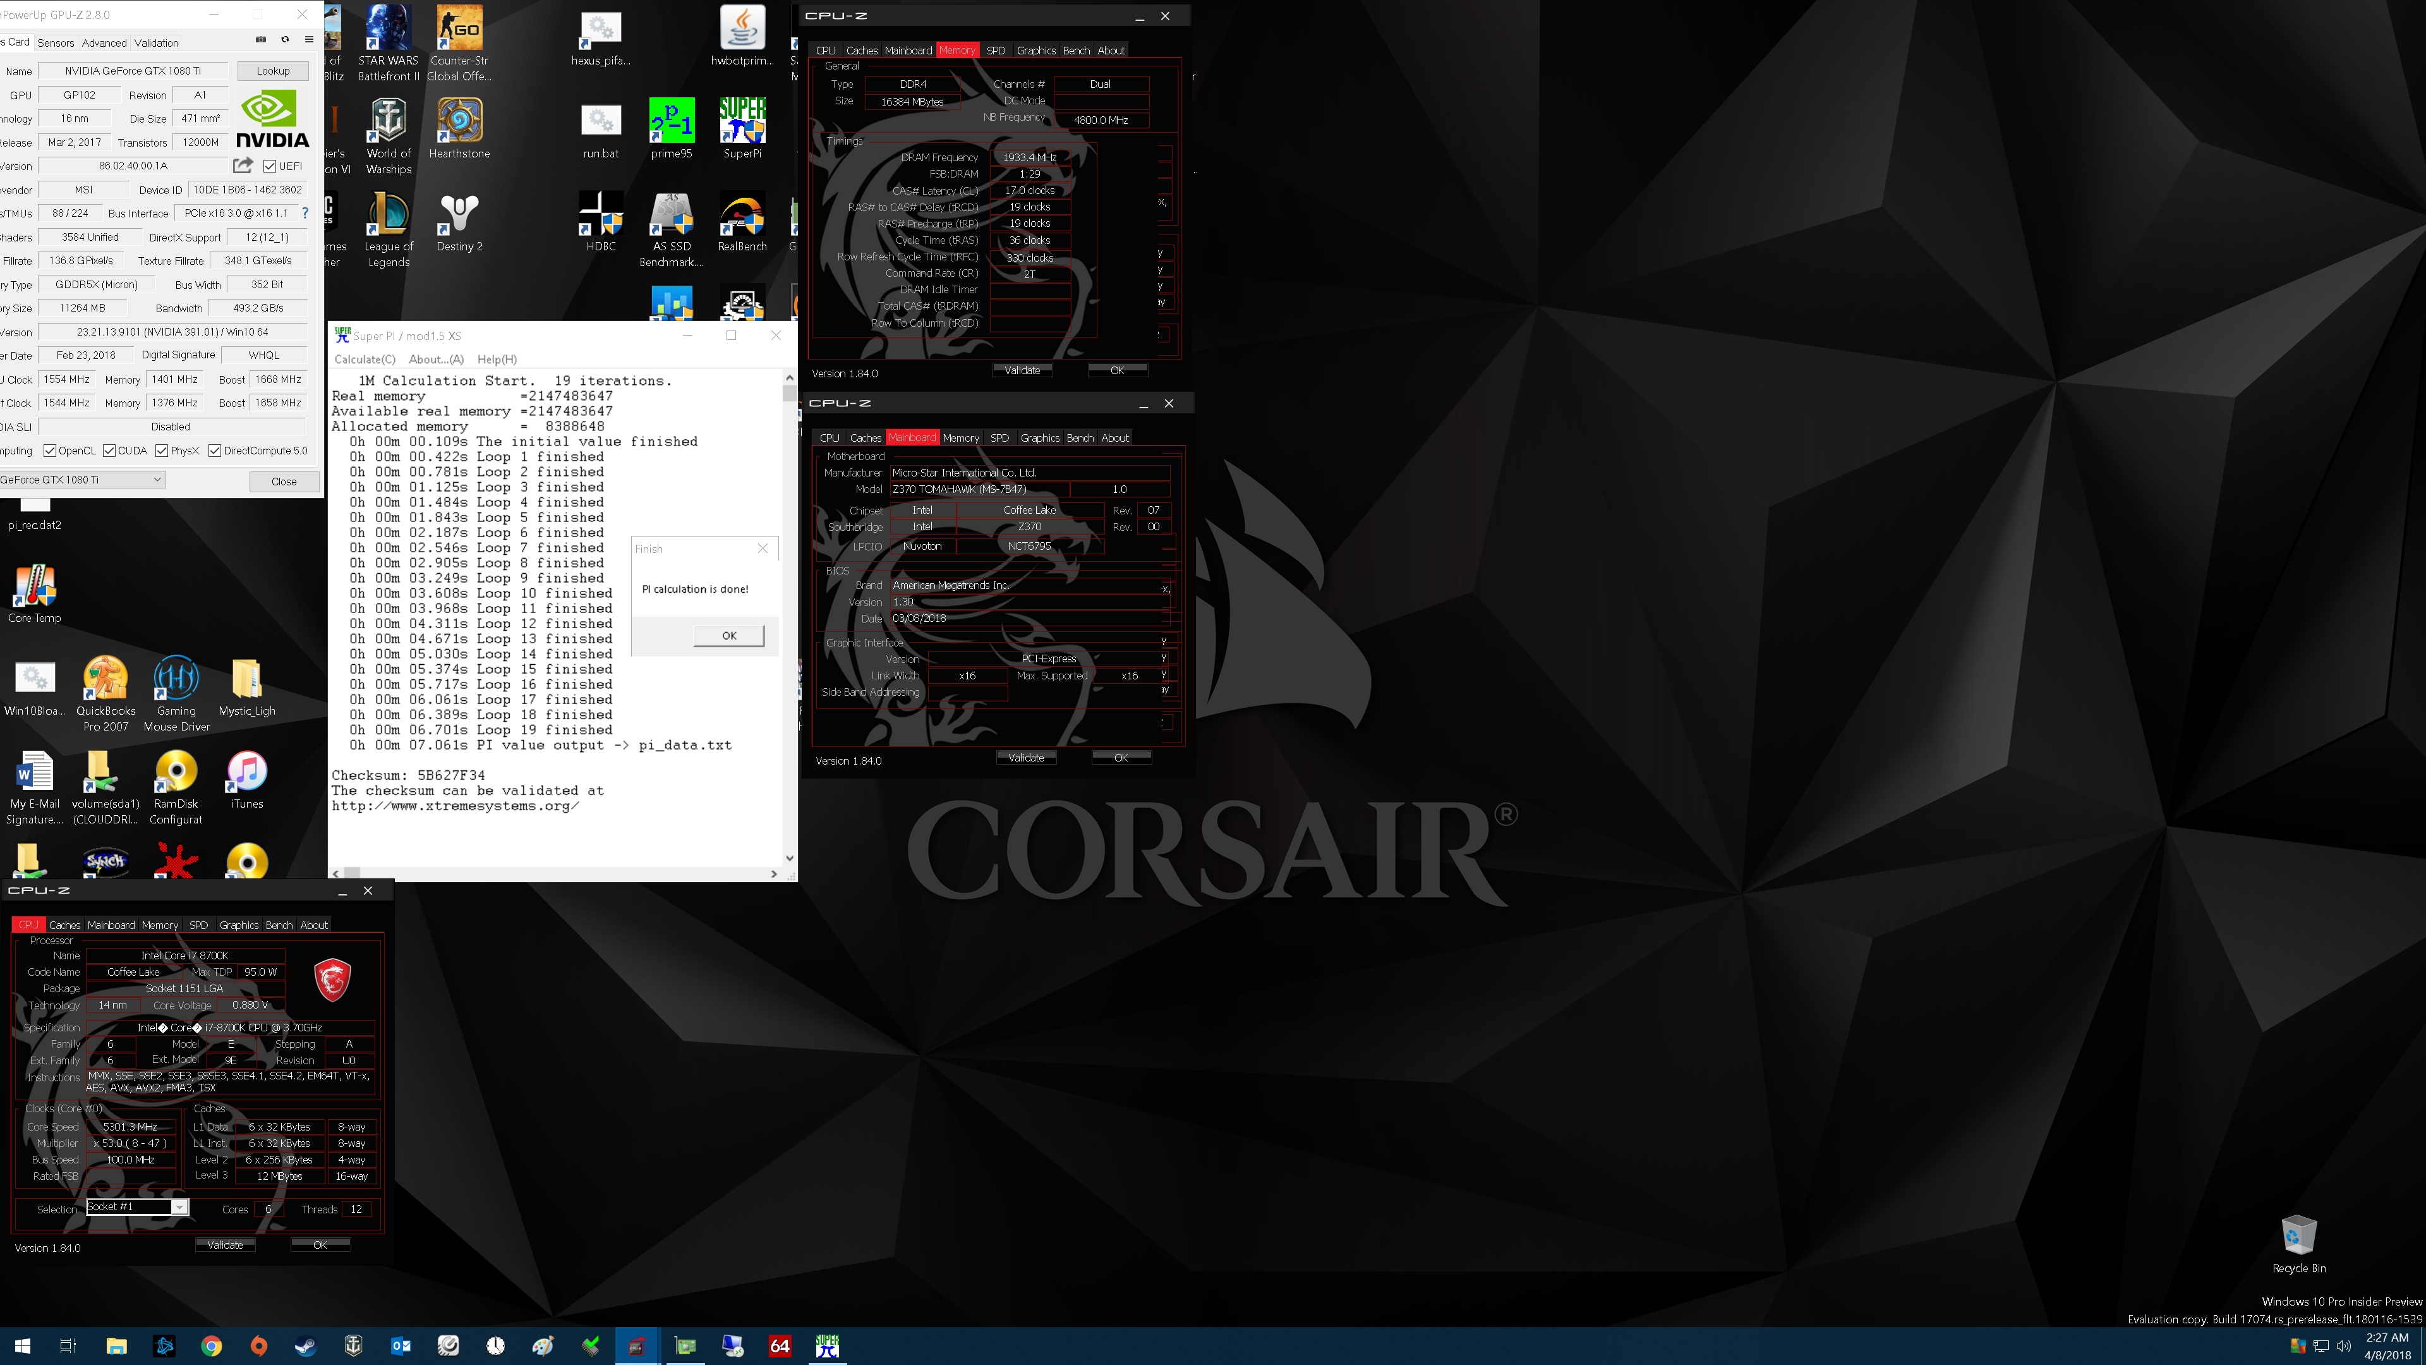Open the World of Warships desktop icon
The height and width of the screenshot is (1365, 2426).
tap(388, 136)
